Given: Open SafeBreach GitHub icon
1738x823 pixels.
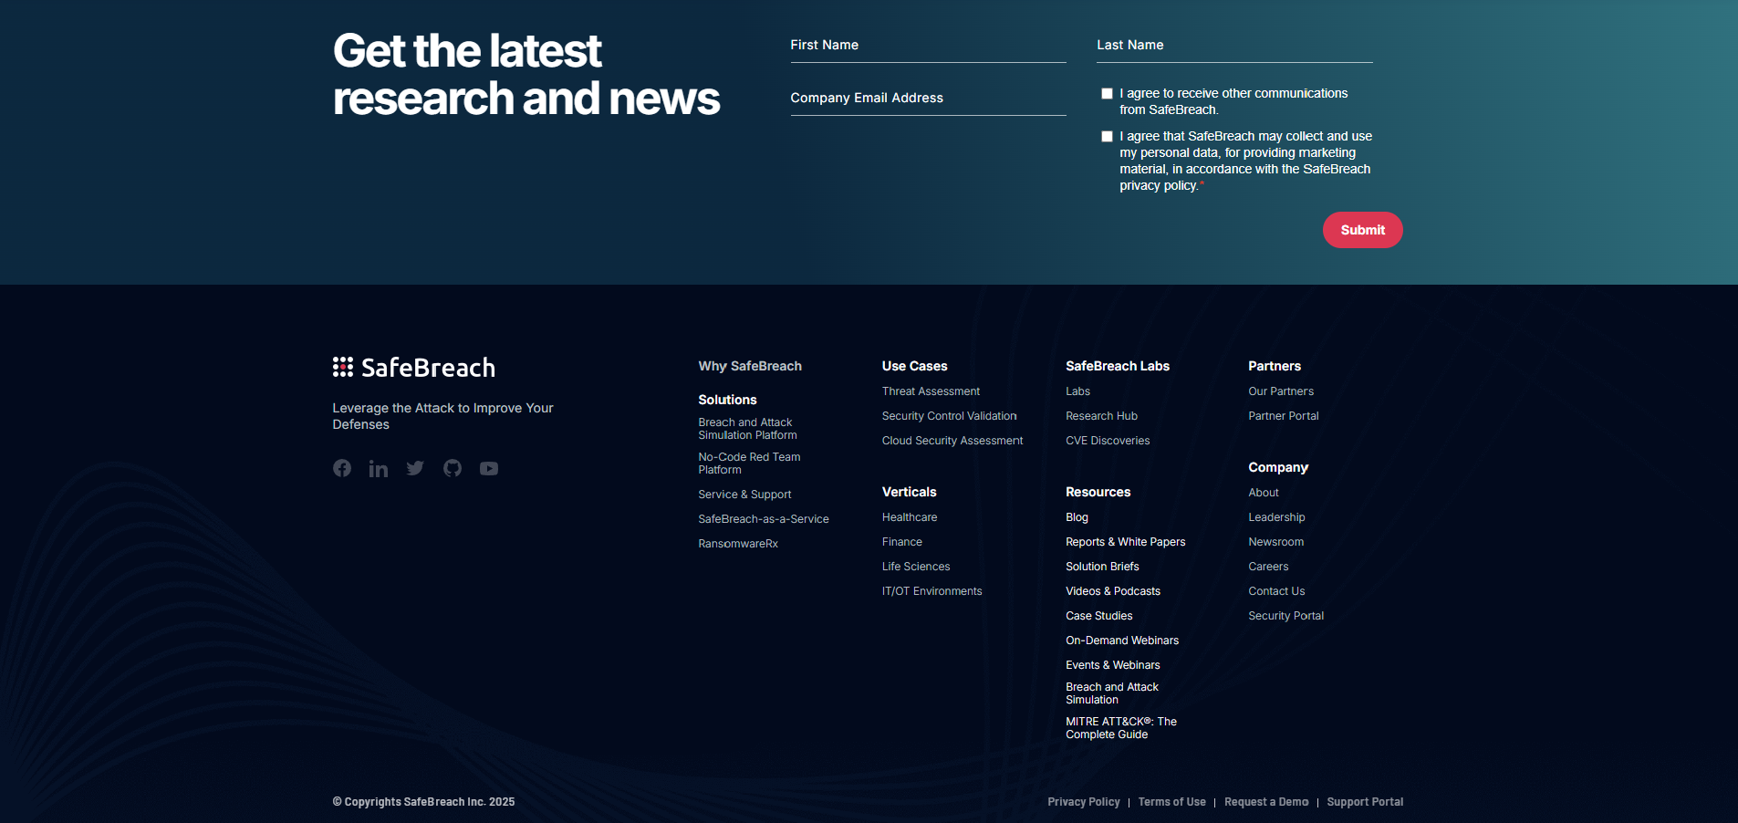Looking at the screenshot, I should (453, 468).
